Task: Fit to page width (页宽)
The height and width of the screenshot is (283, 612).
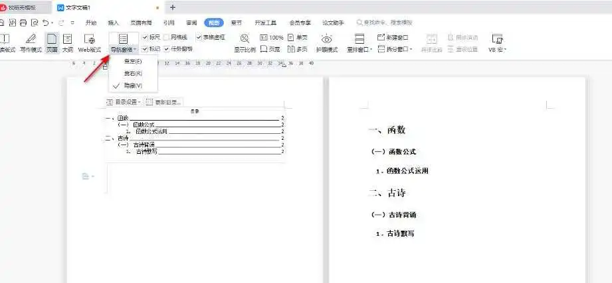Action: 270,49
